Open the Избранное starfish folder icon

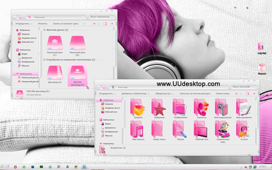[x=159, y=107]
